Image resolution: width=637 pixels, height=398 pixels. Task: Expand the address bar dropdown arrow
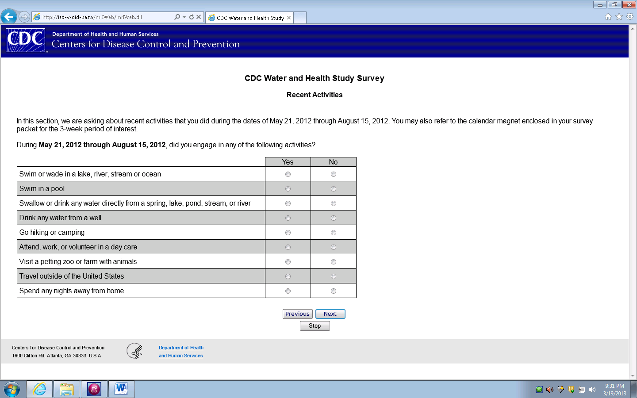(184, 17)
